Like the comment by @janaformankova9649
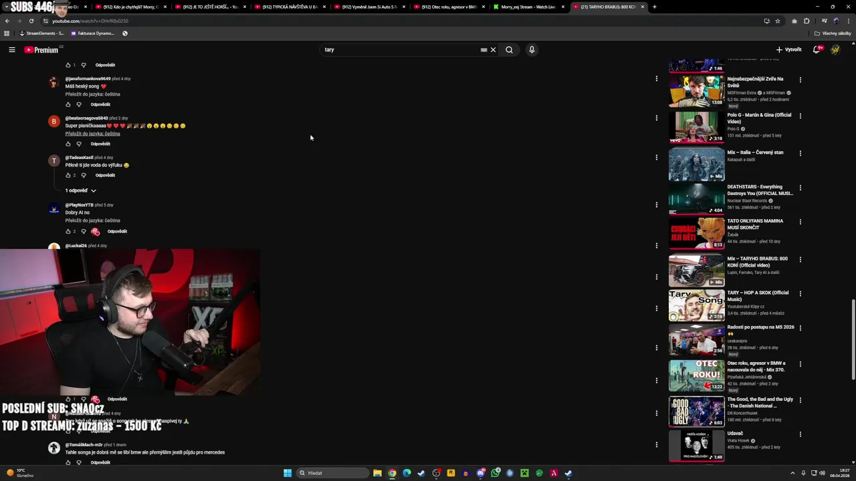Viewport: 856px width, 481px height. pyautogui.click(x=68, y=104)
